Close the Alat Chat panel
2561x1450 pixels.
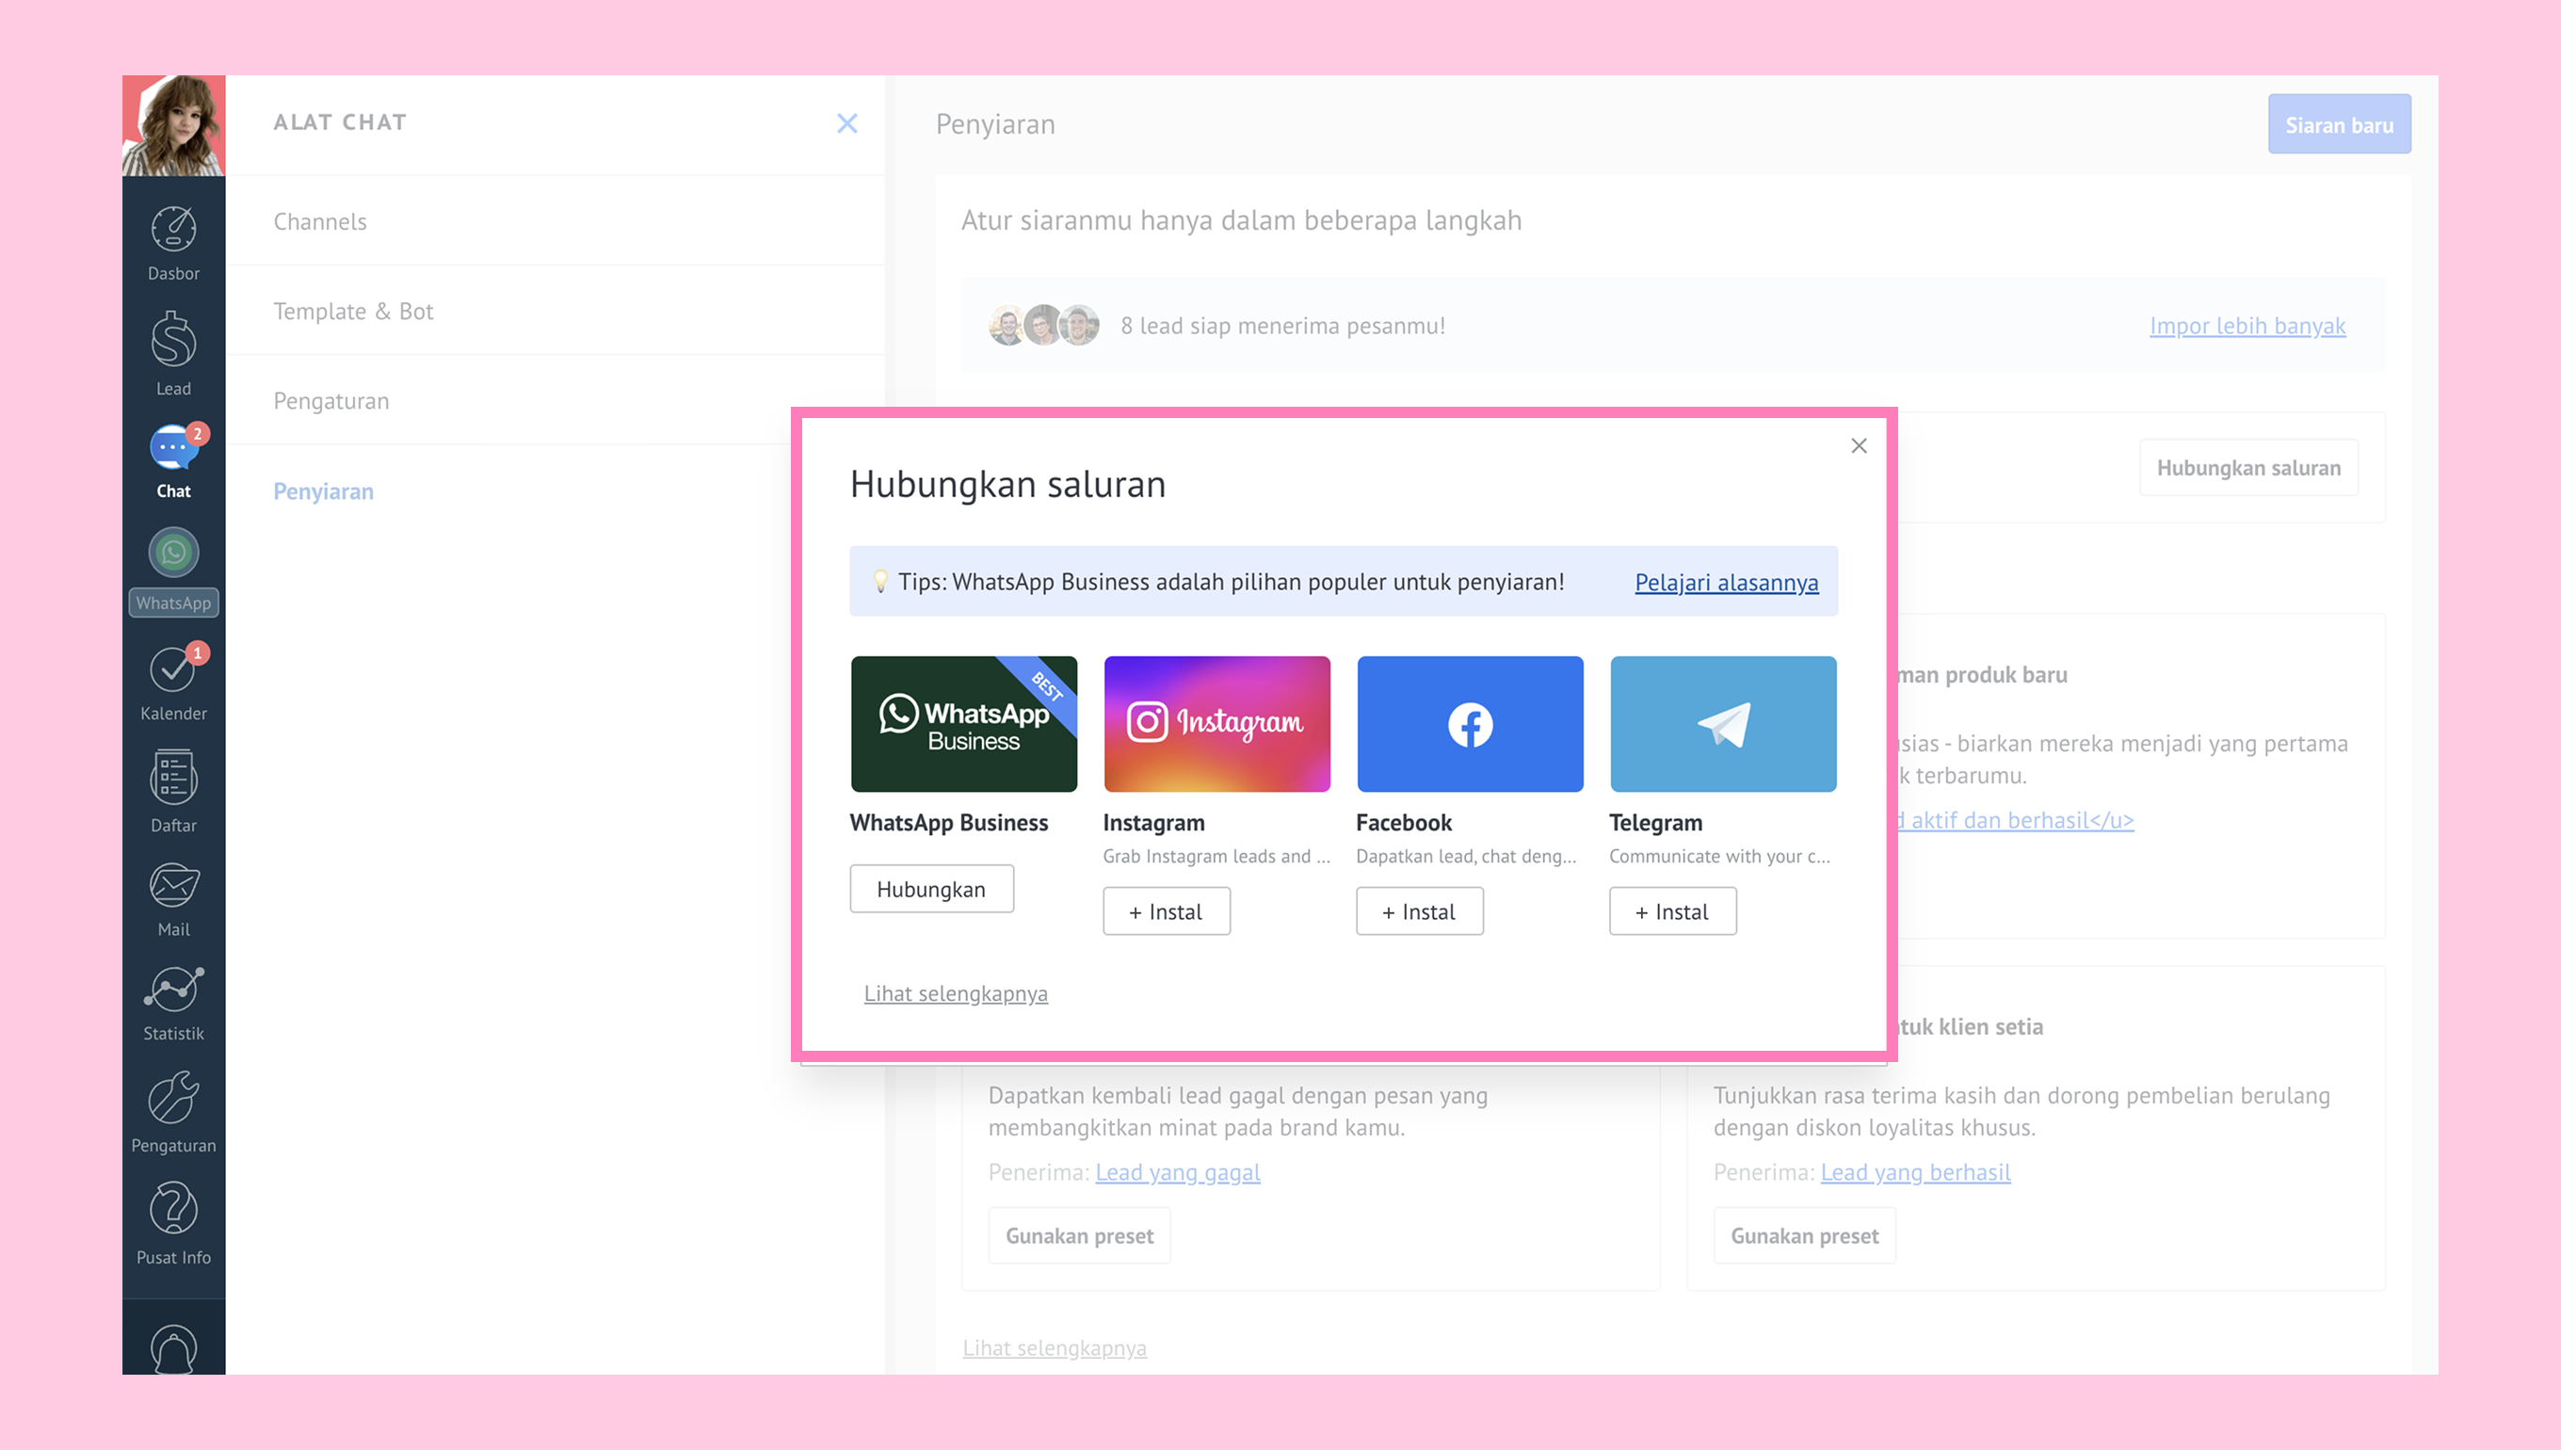tap(847, 123)
